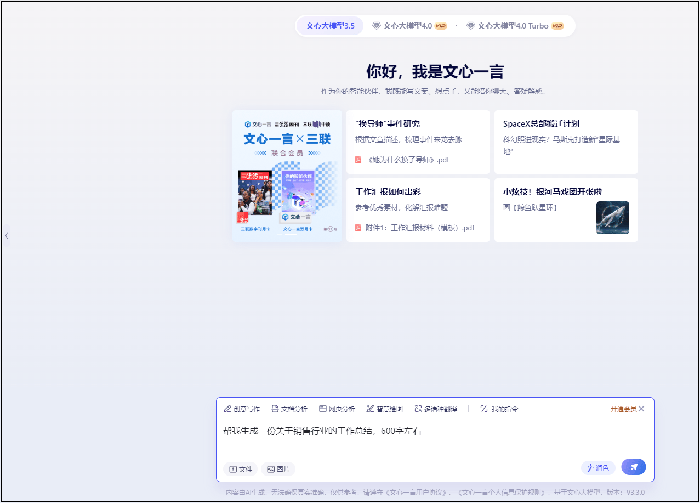Attach an image using 图片 button
Image resolution: width=700 pixels, height=503 pixels.
tap(278, 469)
